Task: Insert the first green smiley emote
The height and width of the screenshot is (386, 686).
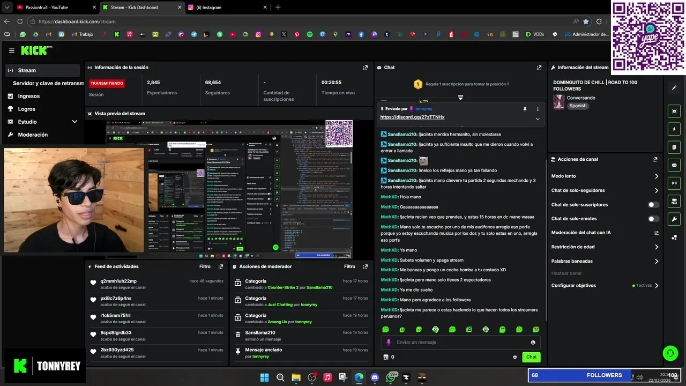Action: point(385,329)
